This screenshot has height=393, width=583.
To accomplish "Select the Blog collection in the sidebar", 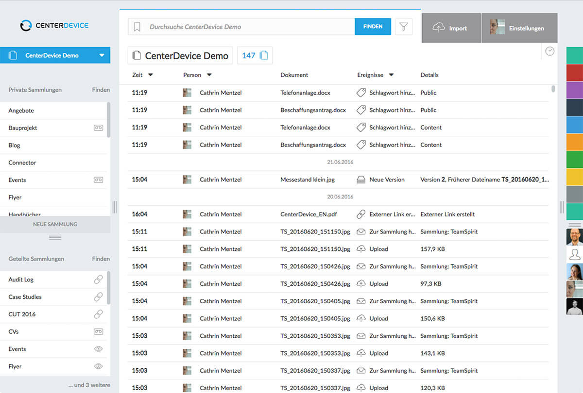I will pos(14,145).
